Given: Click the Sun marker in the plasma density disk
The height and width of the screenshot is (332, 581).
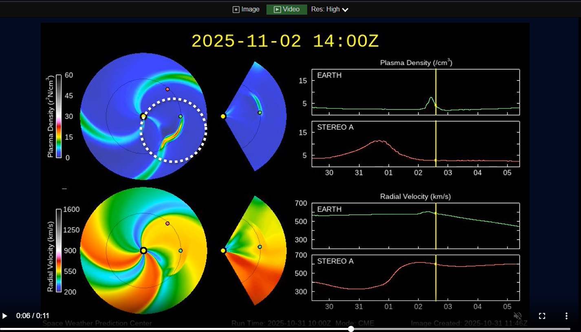Looking at the screenshot, I should pyautogui.click(x=143, y=116).
